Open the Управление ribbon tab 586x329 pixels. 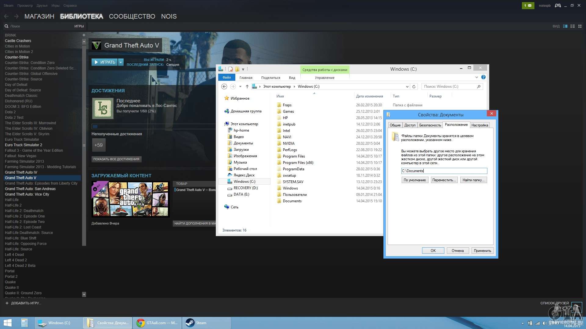tap(324, 78)
